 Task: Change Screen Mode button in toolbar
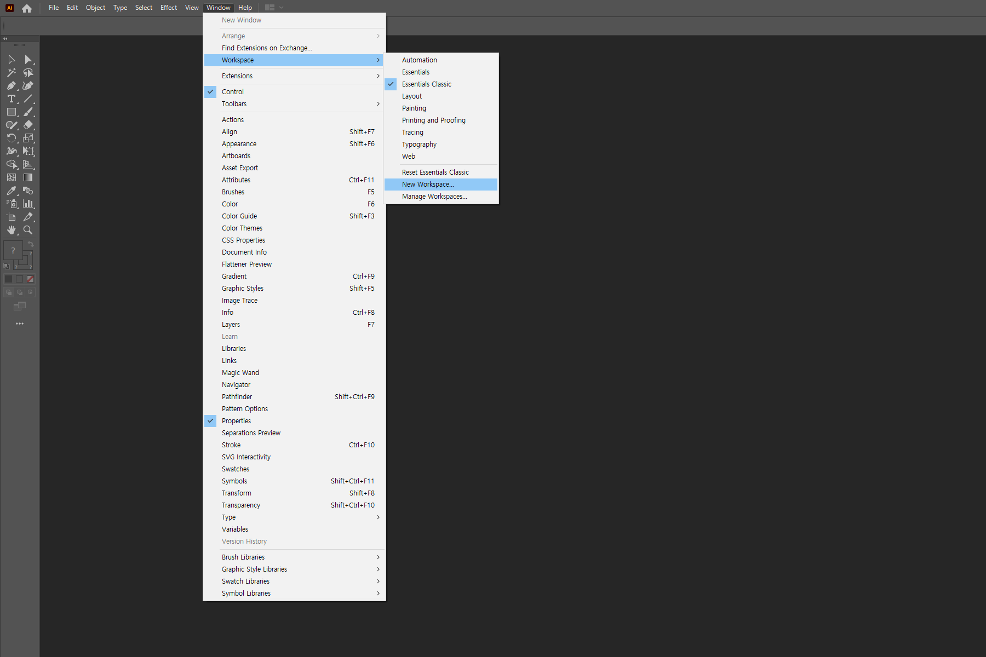(x=20, y=307)
